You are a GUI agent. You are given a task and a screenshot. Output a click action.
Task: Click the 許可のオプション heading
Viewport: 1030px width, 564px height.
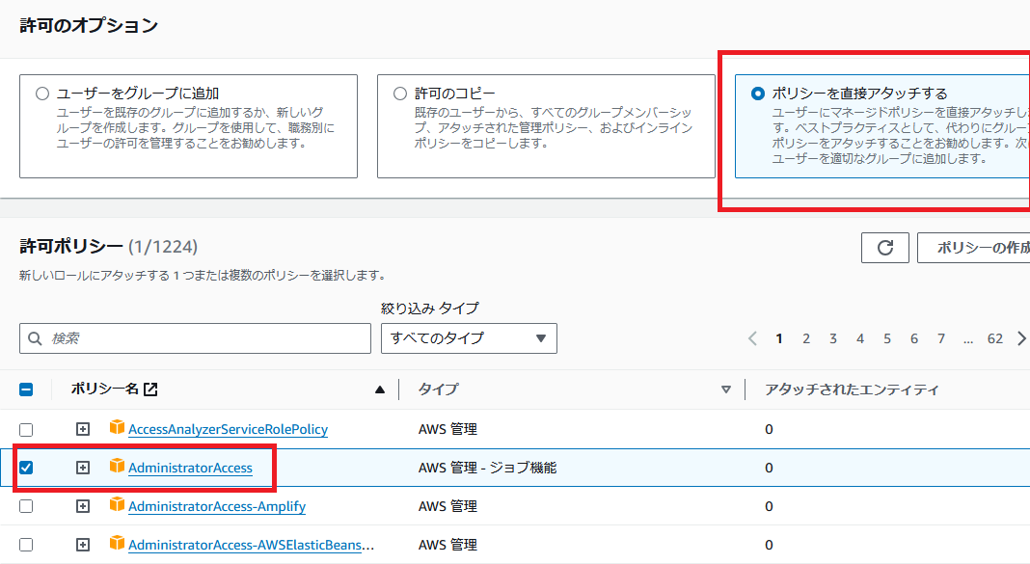click(x=89, y=26)
